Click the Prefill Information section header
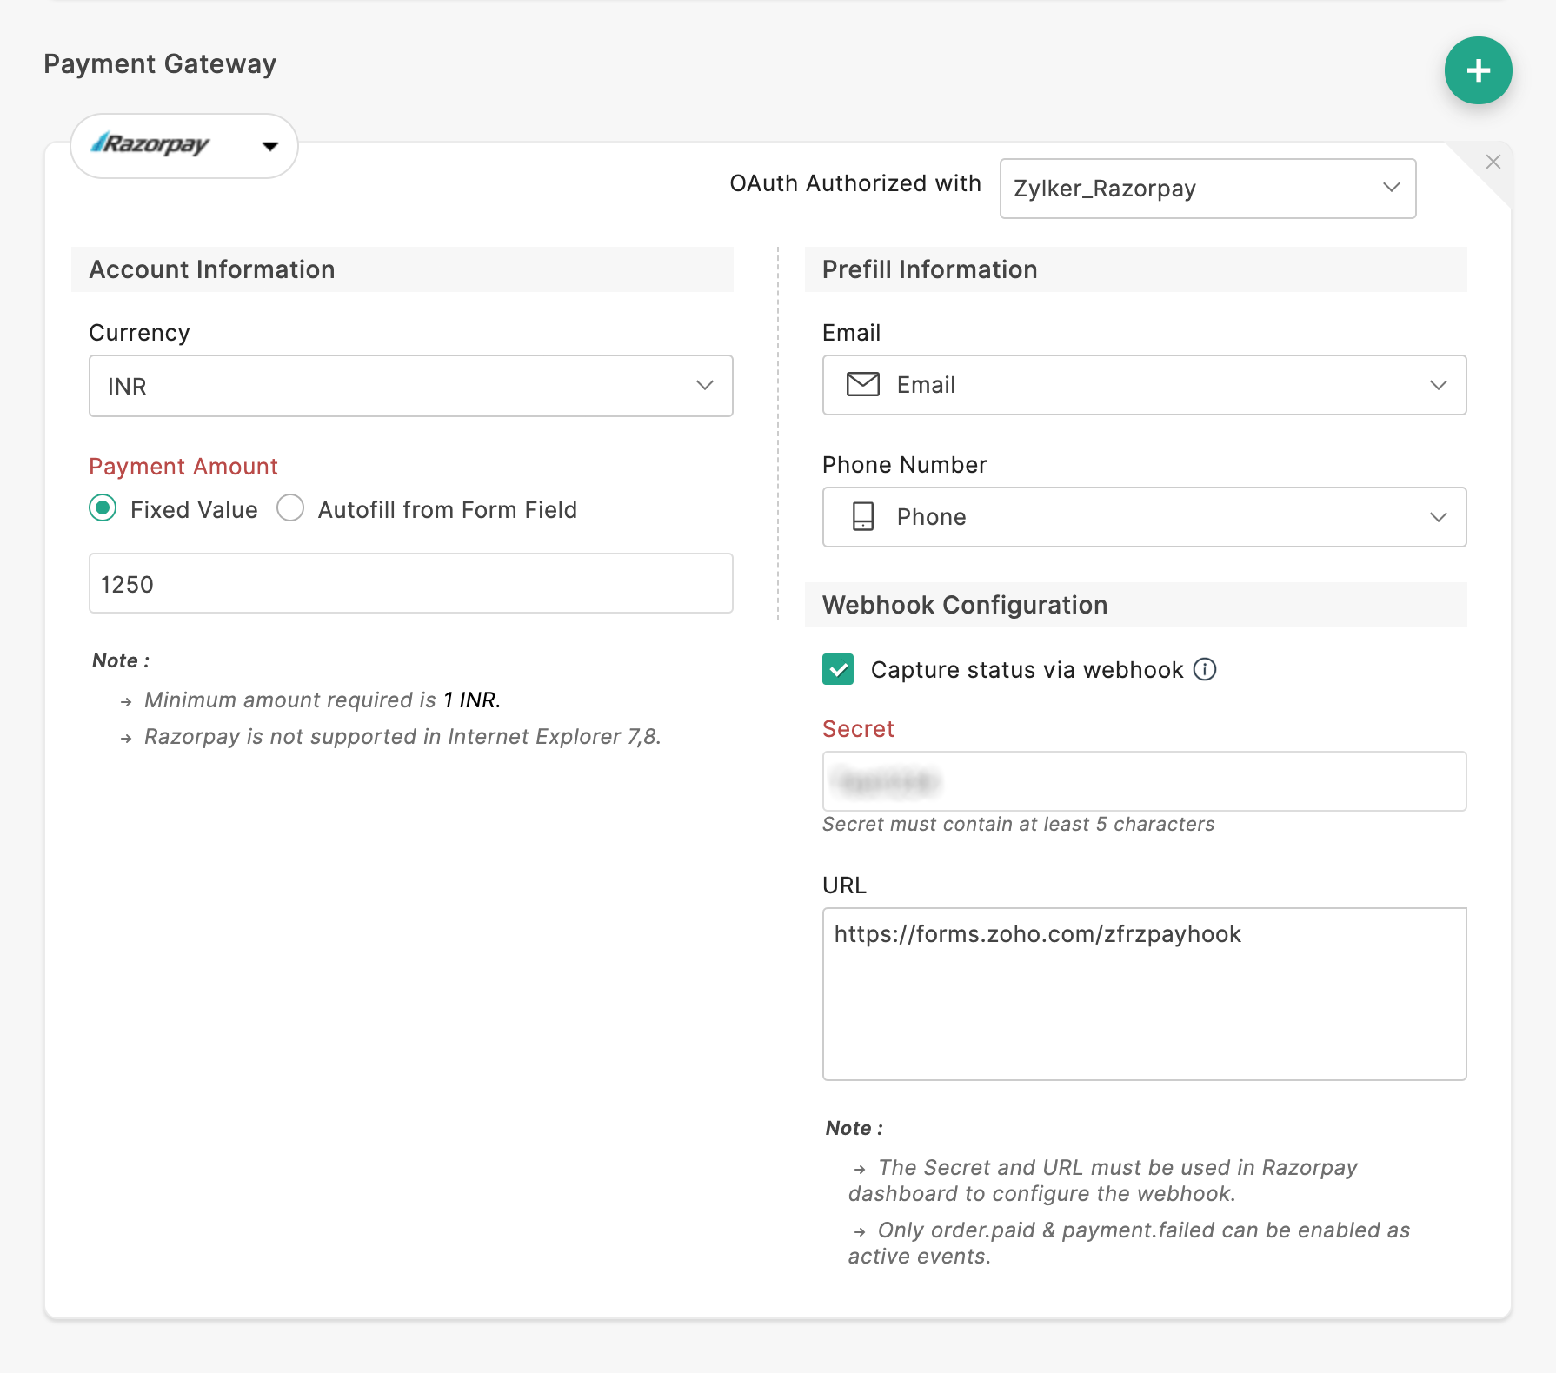The image size is (1556, 1373). coord(1136,269)
